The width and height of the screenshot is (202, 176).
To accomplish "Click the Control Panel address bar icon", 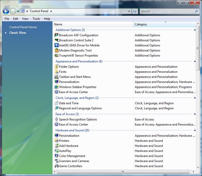I will click(23, 11).
